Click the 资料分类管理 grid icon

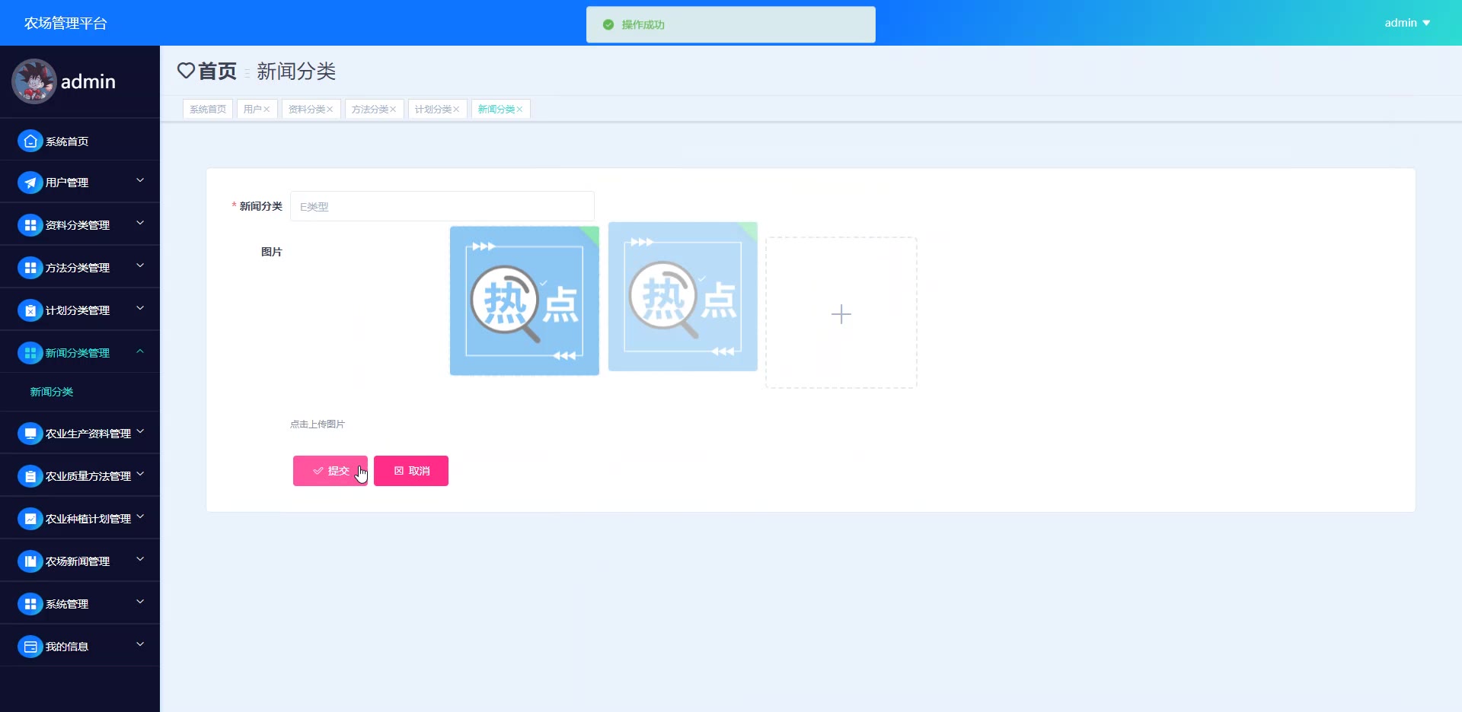[30, 225]
